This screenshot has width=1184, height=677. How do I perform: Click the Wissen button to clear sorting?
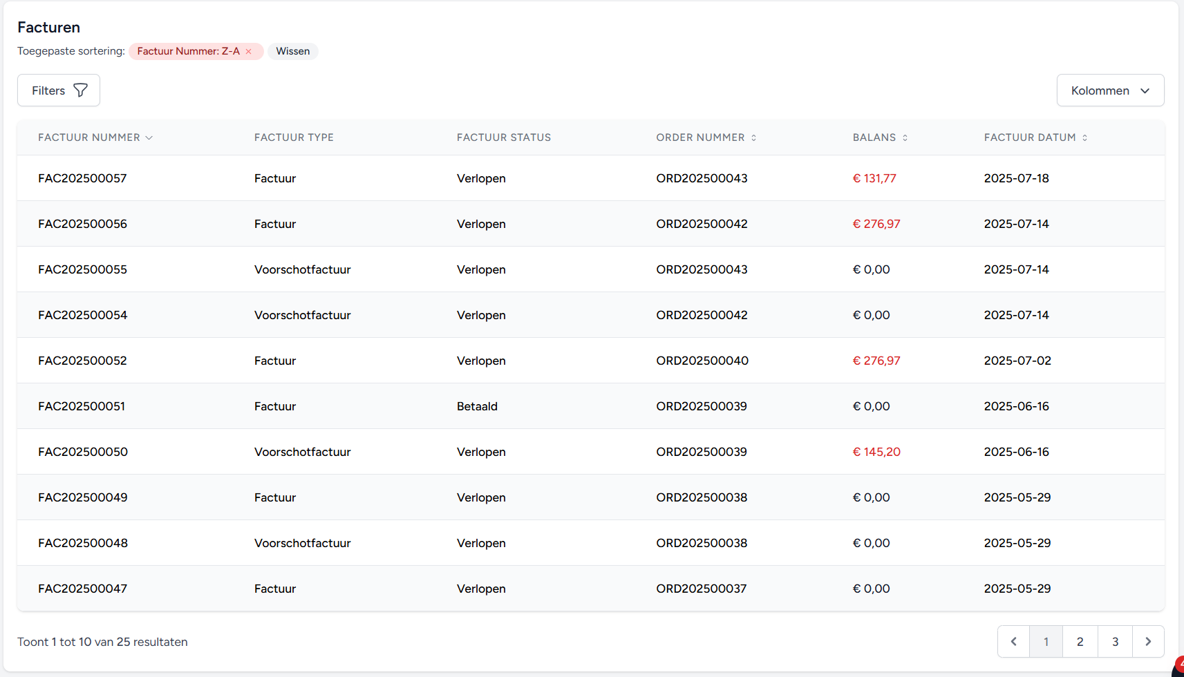point(292,52)
